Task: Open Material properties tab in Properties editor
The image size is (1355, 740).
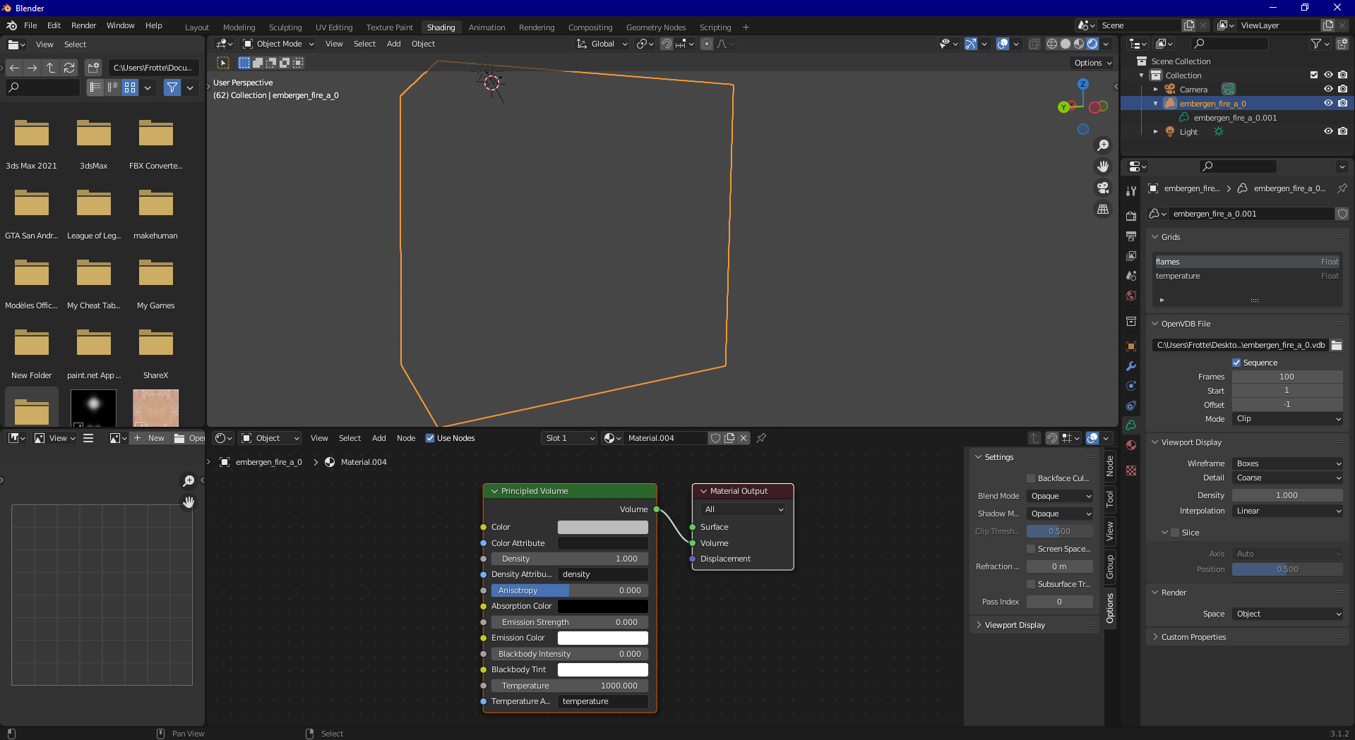Action: (1131, 445)
